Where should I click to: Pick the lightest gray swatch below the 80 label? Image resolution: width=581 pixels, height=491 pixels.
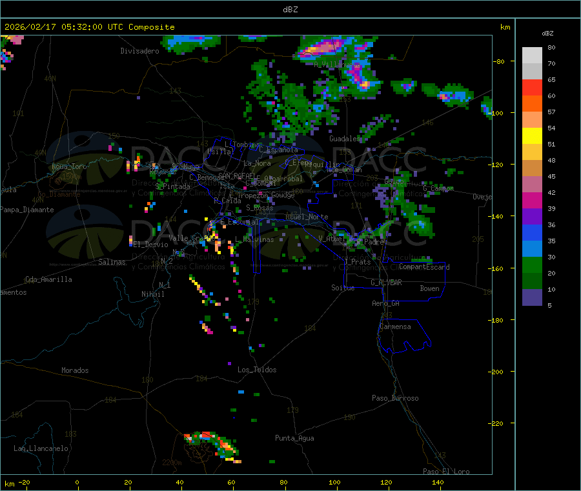click(x=532, y=55)
